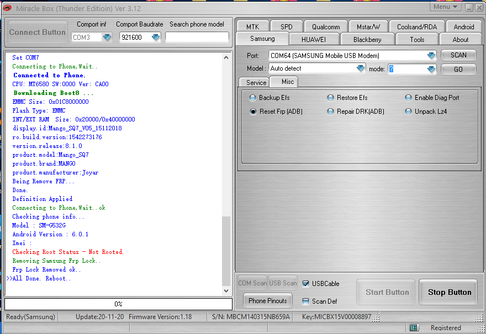486x334 pixels.
Task: Click the Connect Button
Action: 37,32
